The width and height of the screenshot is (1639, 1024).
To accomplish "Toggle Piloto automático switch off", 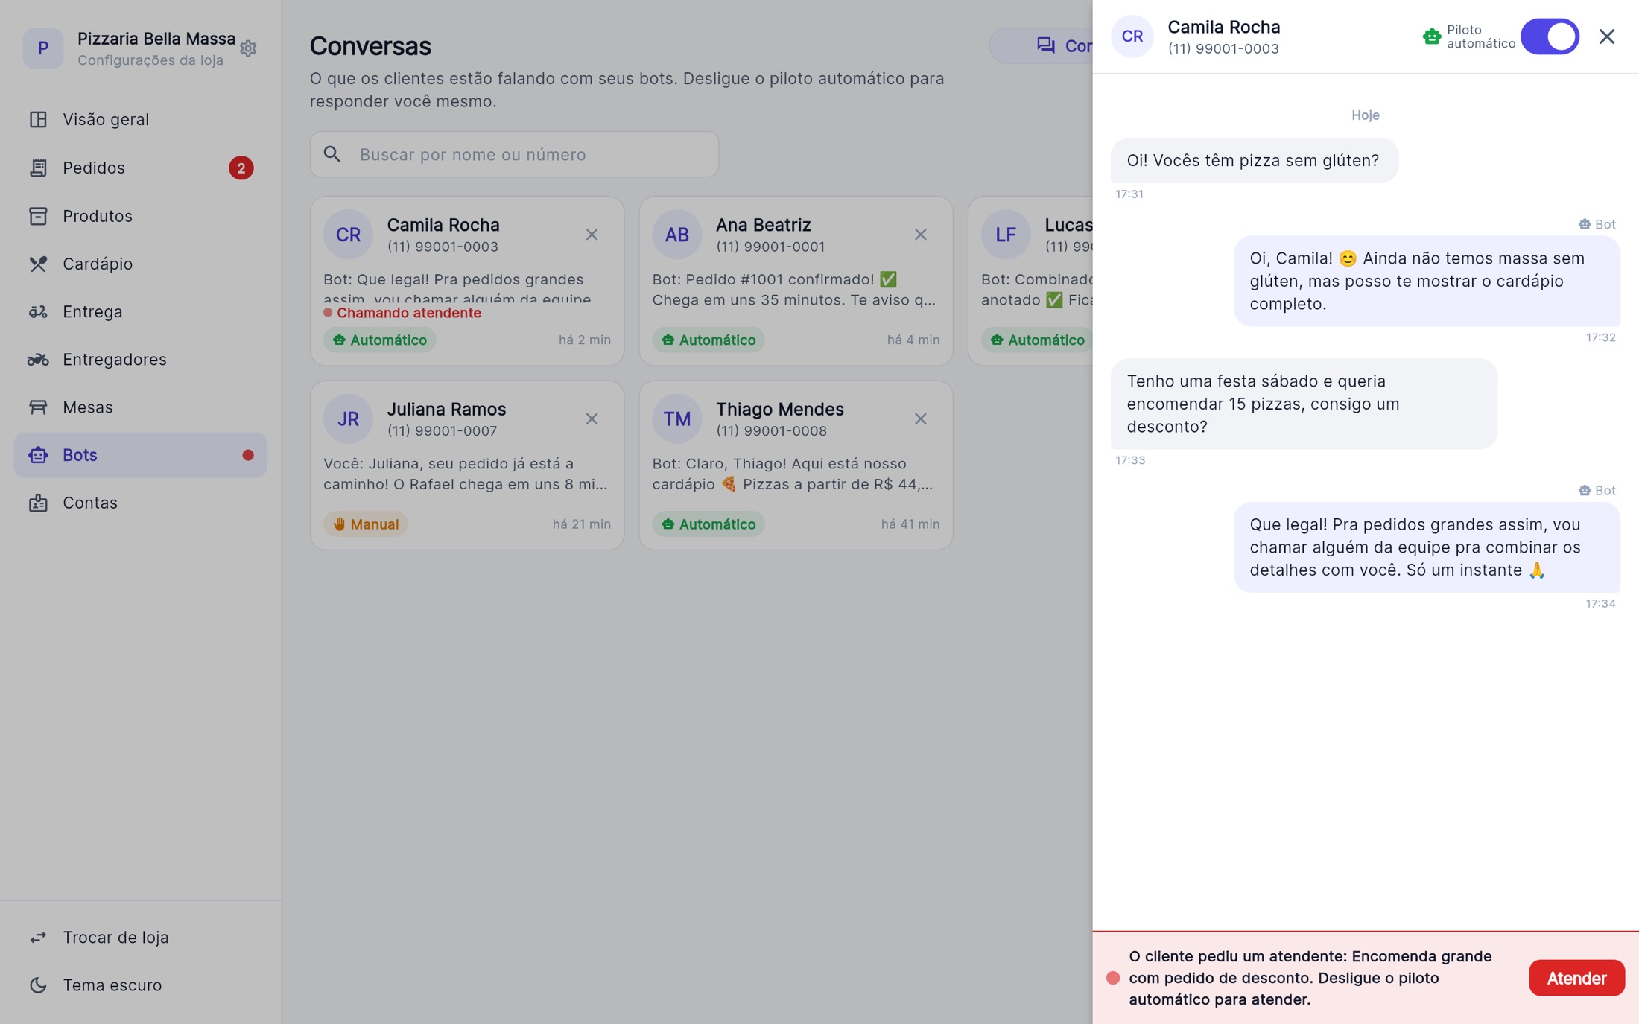I will (1550, 36).
